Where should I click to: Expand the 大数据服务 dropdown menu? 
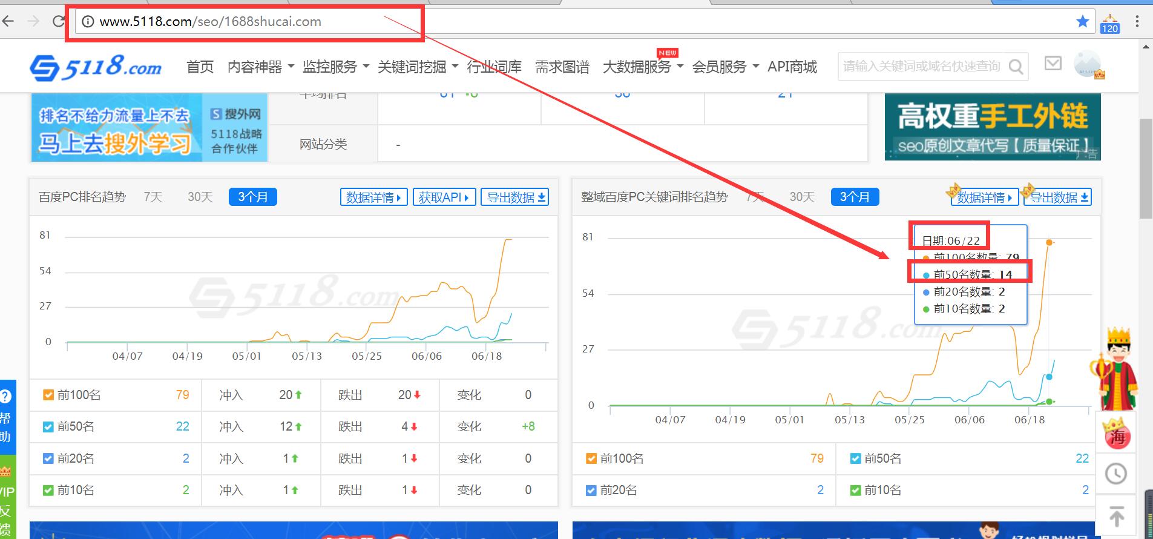pyautogui.click(x=643, y=67)
